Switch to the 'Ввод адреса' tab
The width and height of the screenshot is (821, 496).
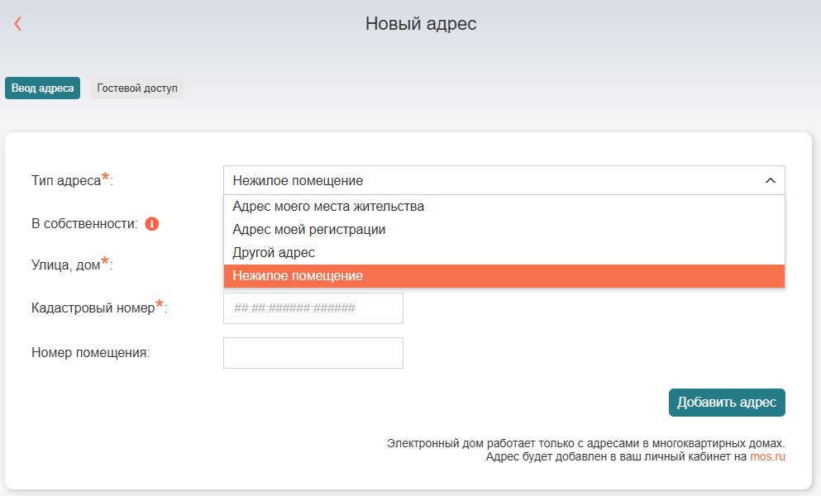(42, 88)
